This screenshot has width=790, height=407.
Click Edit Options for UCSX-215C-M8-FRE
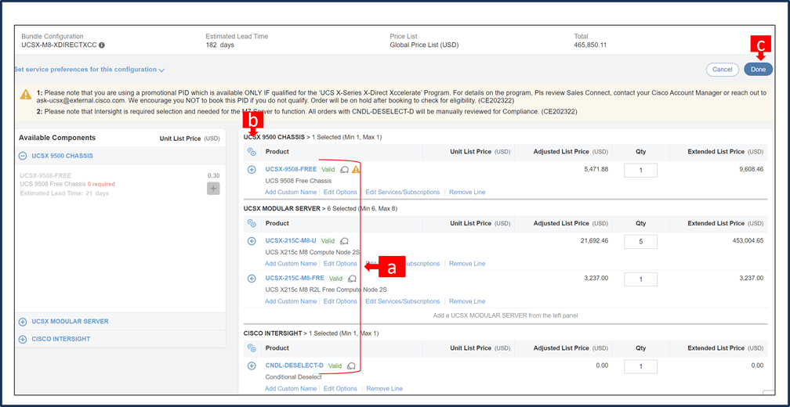point(340,301)
